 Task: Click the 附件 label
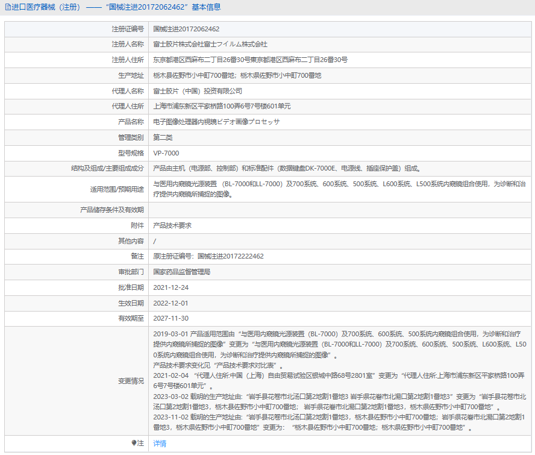coord(137,225)
